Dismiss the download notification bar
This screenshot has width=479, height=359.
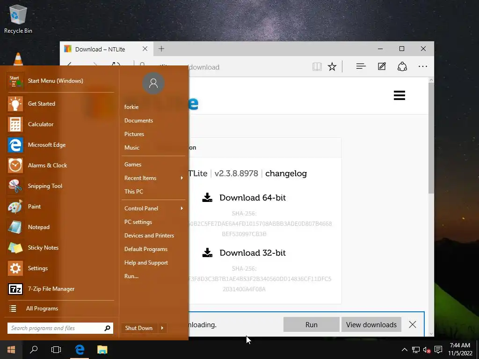click(413, 324)
